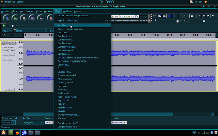Select Reducción de ruido effect
This screenshot has width=218, height=136.
82,97
